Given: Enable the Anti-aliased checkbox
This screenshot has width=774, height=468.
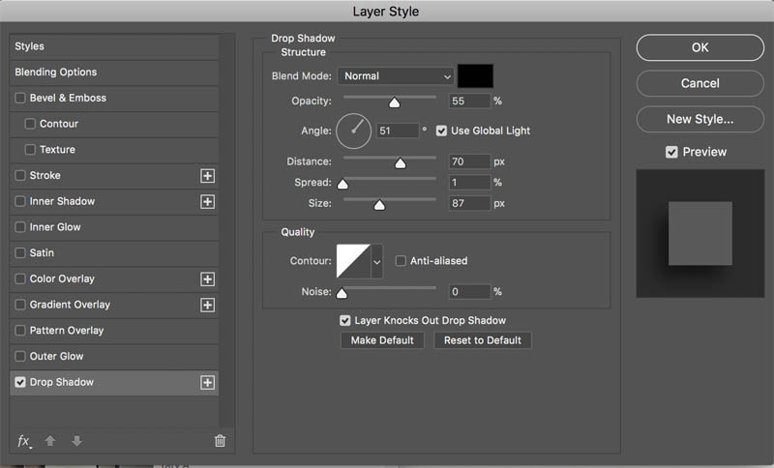Looking at the screenshot, I should (x=401, y=260).
